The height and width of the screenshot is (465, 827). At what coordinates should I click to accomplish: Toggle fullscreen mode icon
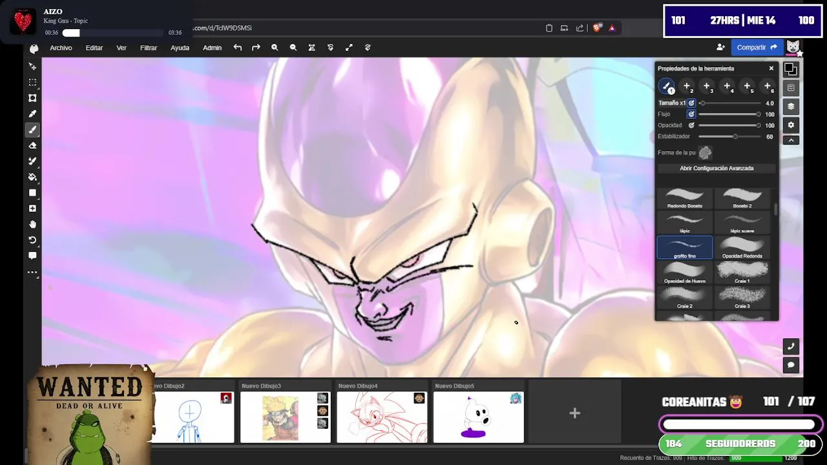349,47
